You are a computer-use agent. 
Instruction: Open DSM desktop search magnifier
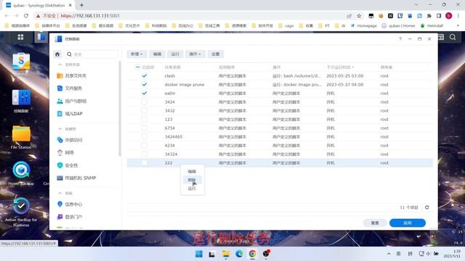tap(453, 37)
